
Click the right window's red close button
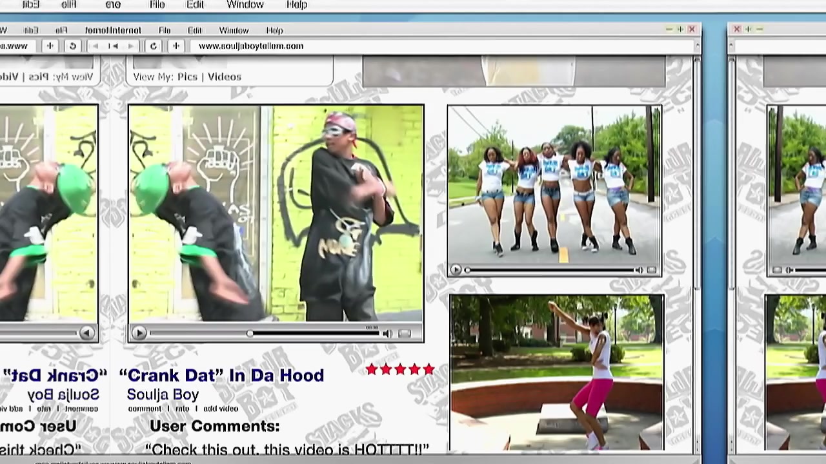pyautogui.click(x=737, y=29)
